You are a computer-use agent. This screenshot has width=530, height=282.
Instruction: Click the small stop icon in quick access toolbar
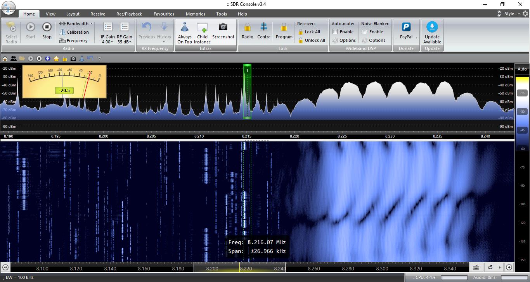[x=39, y=58]
